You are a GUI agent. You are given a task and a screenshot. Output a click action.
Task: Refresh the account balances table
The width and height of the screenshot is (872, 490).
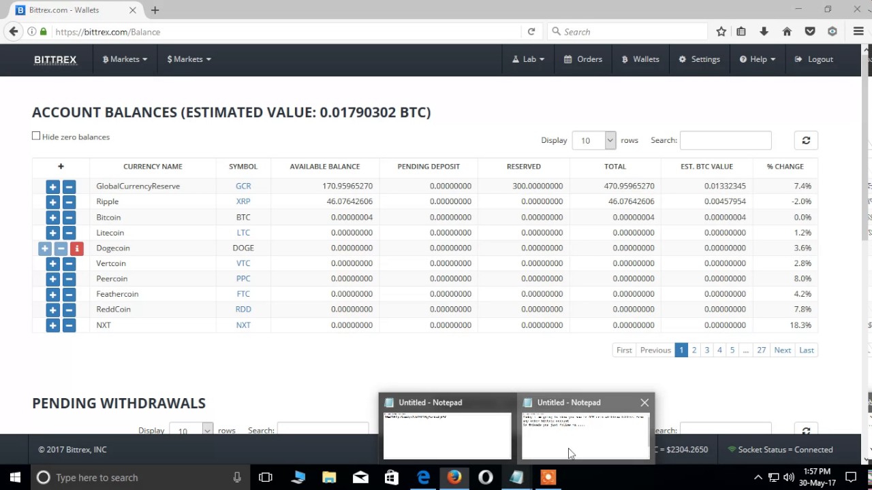click(x=806, y=140)
